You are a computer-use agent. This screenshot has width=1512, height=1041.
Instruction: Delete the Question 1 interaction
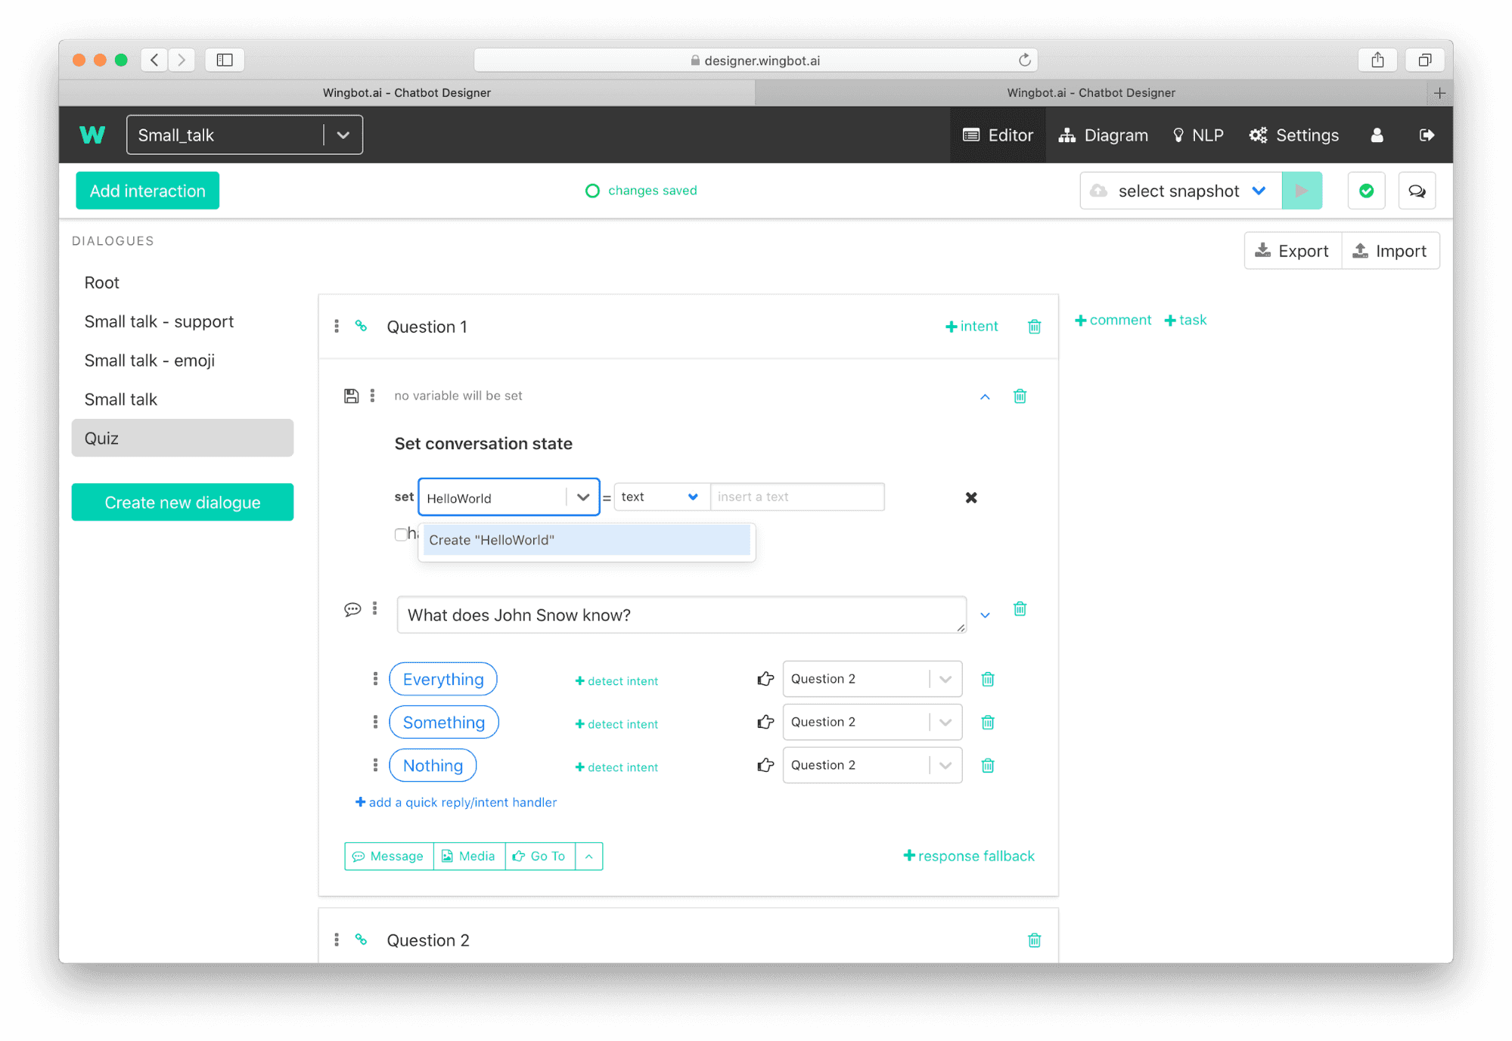tap(1034, 327)
